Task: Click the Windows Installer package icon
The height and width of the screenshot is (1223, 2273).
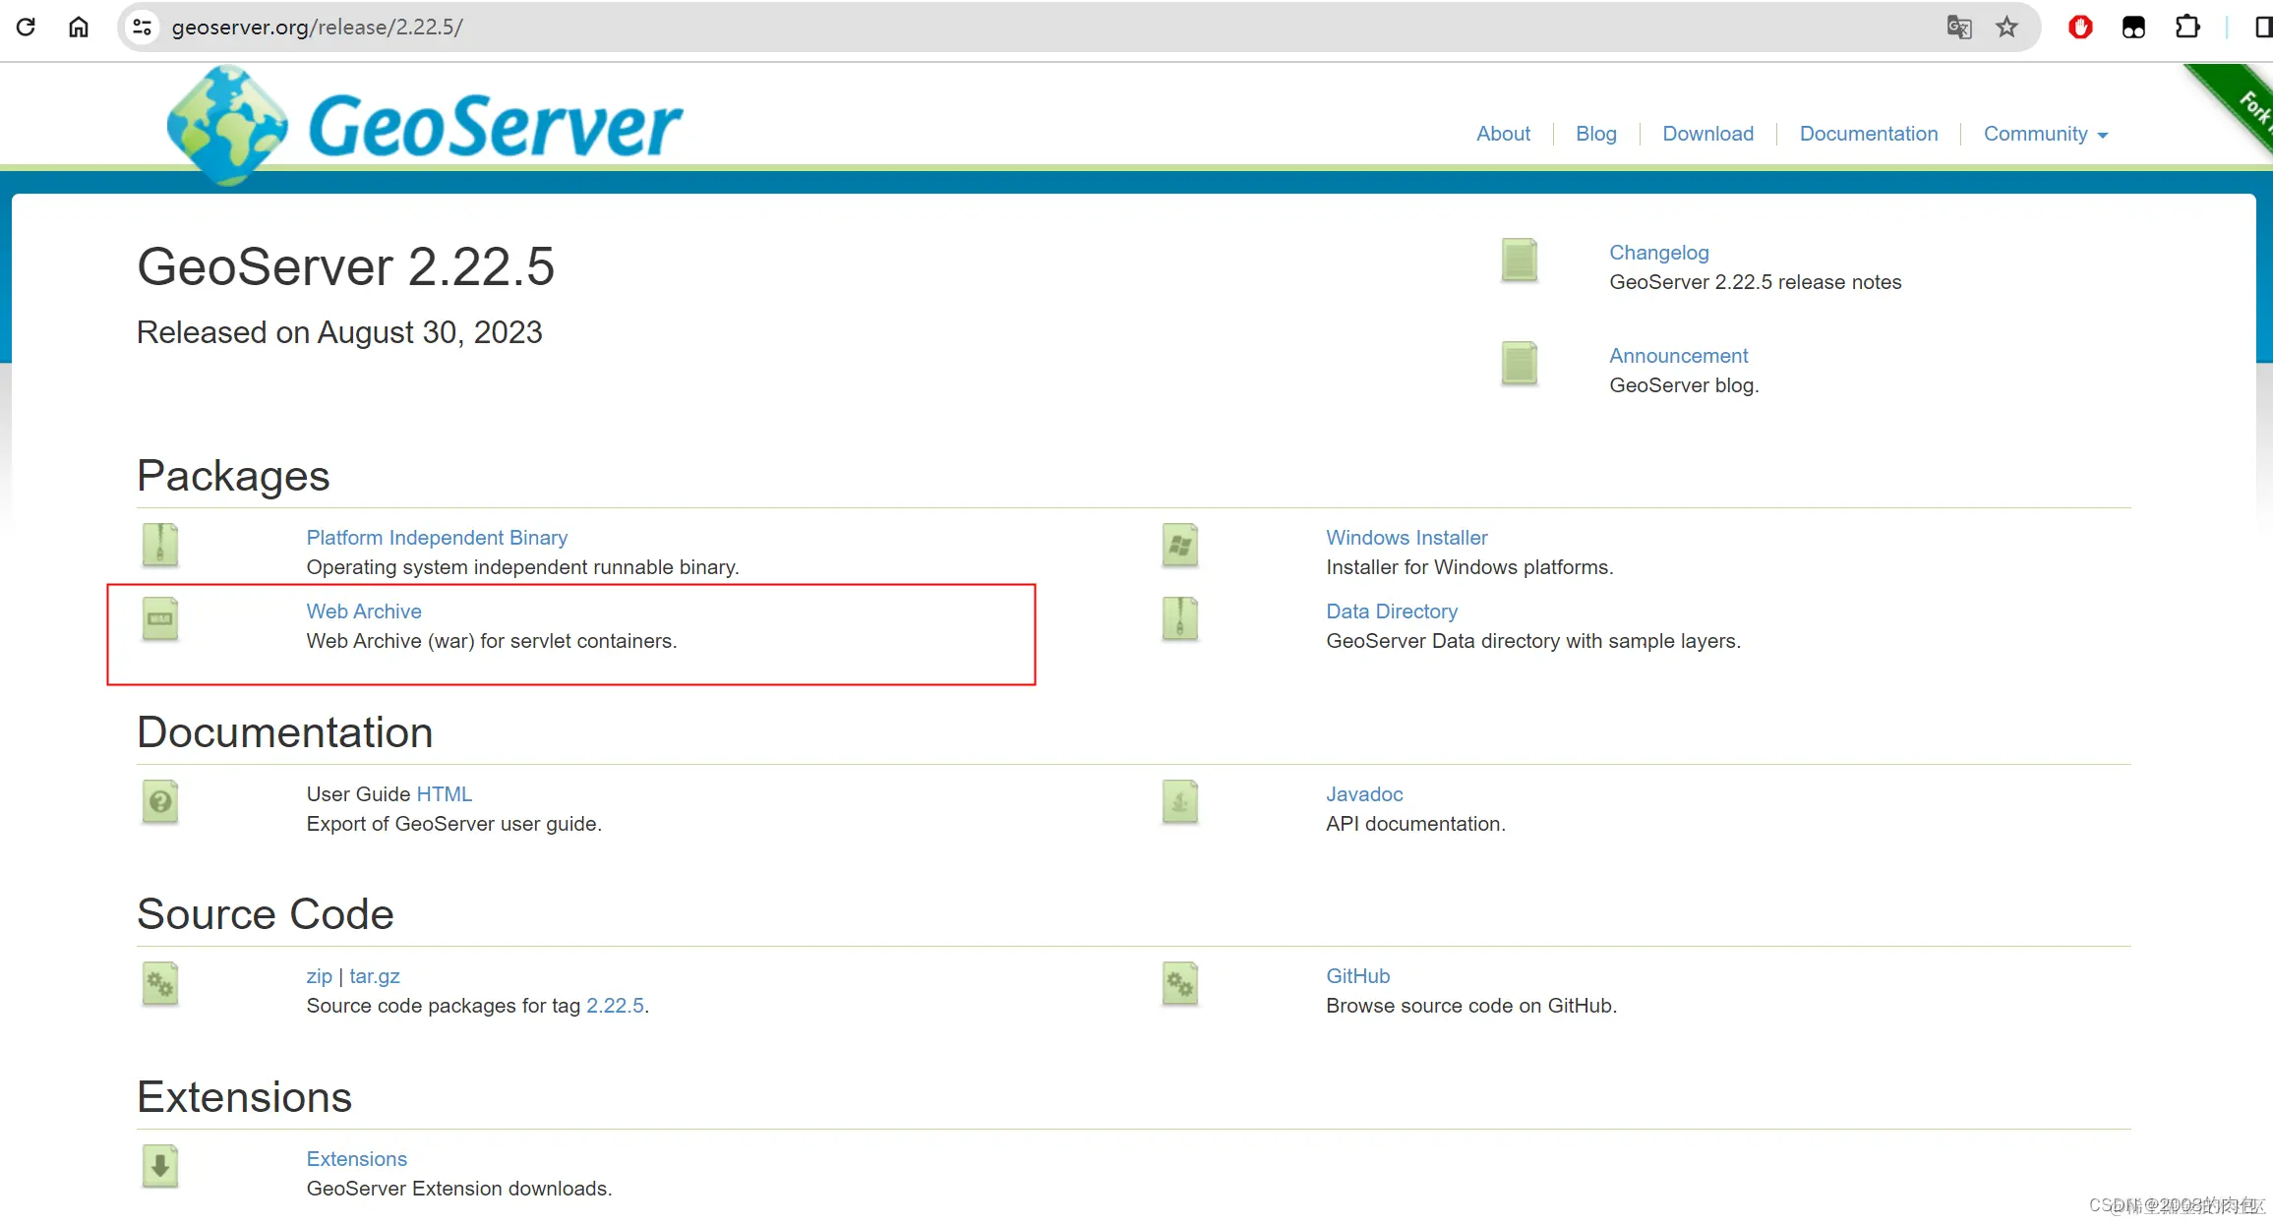Action: [1179, 545]
